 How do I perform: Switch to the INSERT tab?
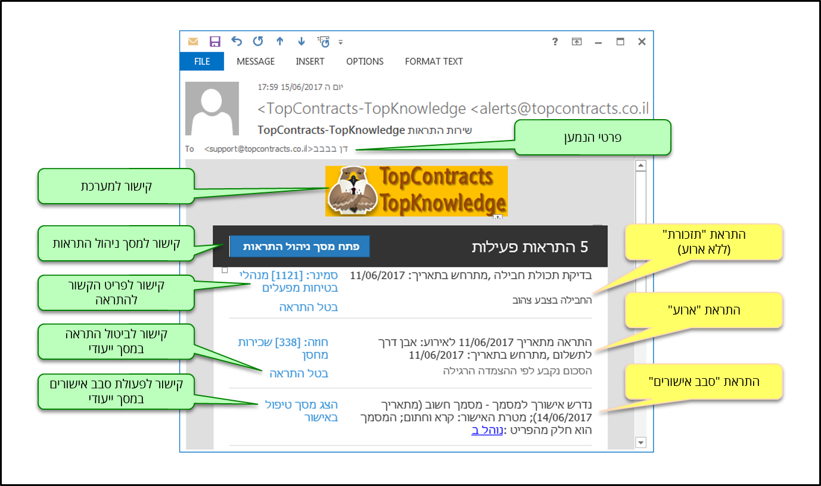pyautogui.click(x=310, y=61)
